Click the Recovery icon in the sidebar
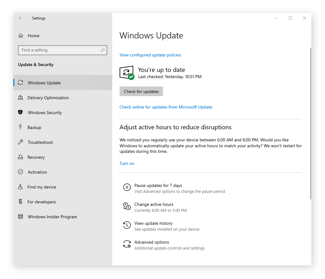325x279 pixels. click(20, 157)
